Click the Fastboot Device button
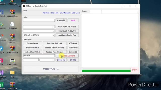This screenshot has height=90, width=161. click(x=33, y=43)
